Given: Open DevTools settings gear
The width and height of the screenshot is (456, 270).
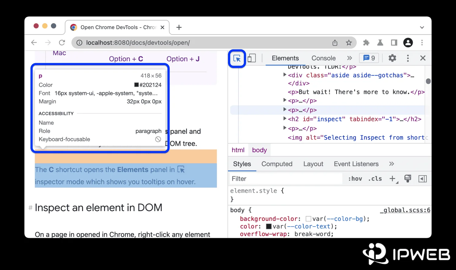Looking at the screenshot, I should pos(392,58).
